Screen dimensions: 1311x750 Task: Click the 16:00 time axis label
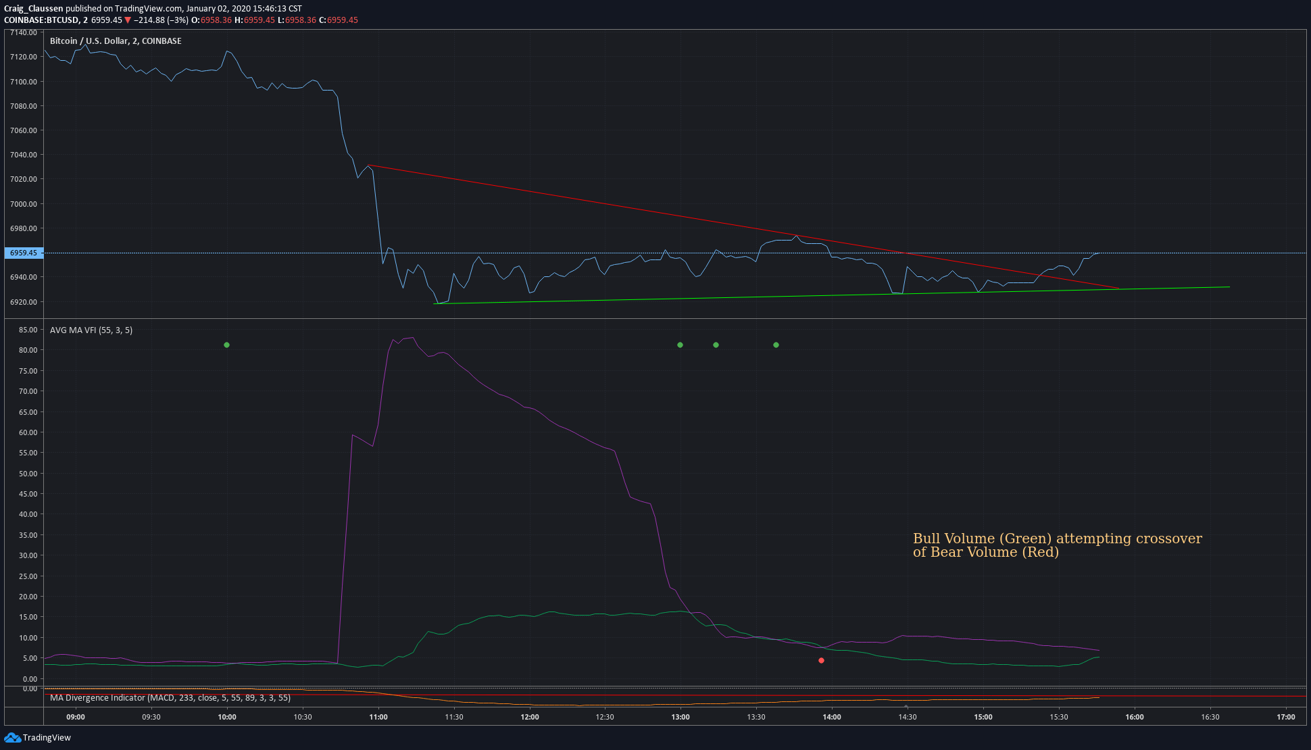tap(1135, 717)
